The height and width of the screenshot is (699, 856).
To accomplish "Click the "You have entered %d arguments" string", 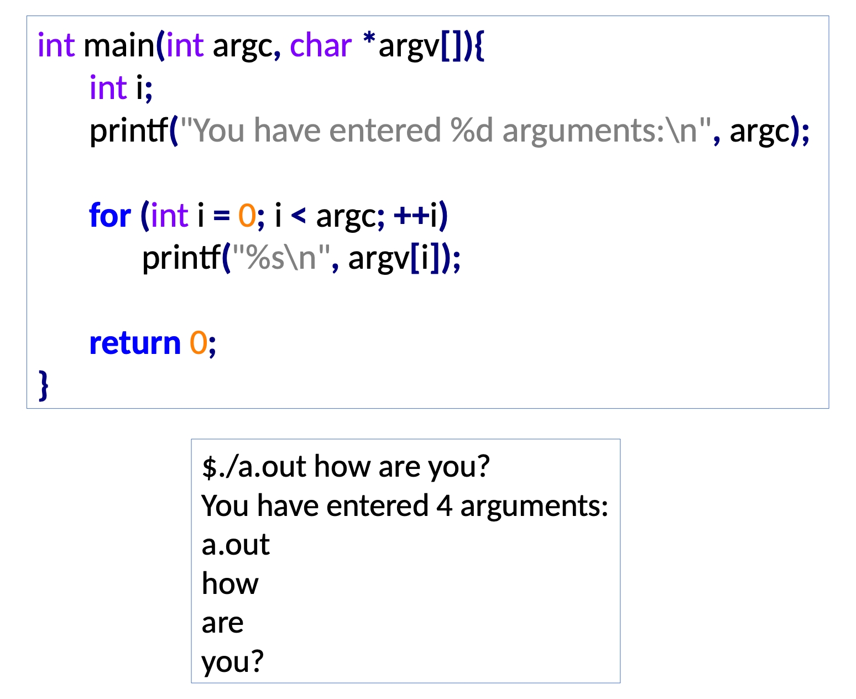I will [445, 131].
